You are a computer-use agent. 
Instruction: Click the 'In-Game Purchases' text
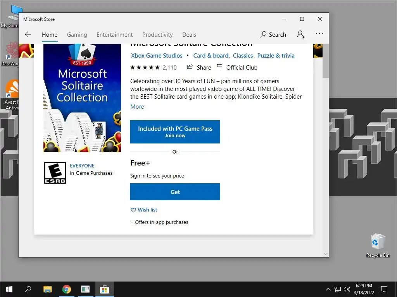[x=91, y=173]
